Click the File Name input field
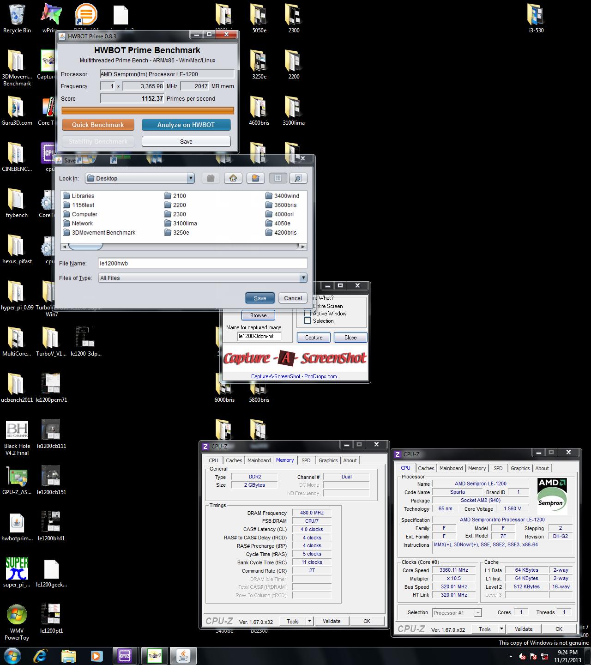The image size is (591, 665). [x=202, y=263]
